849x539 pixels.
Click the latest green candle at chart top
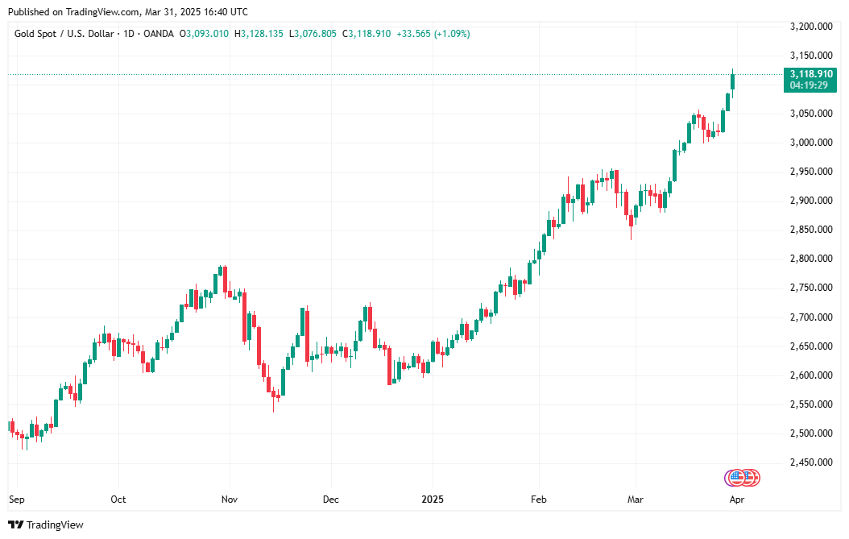click(733, 81)
